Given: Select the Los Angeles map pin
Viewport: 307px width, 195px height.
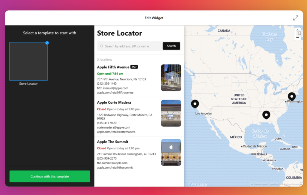Looking at the screenshot, I should tap(195, 104).
